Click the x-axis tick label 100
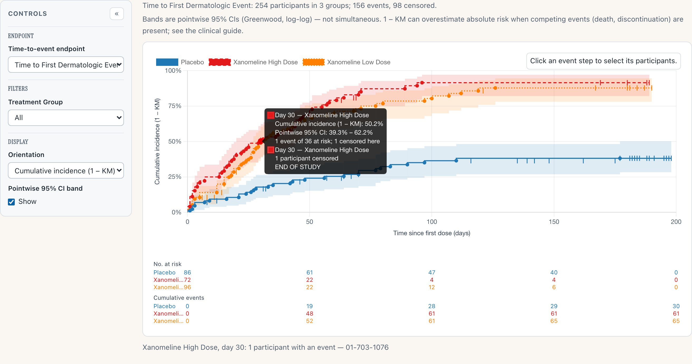Screen dimensions: 692x364 click(x=432, y=222)
